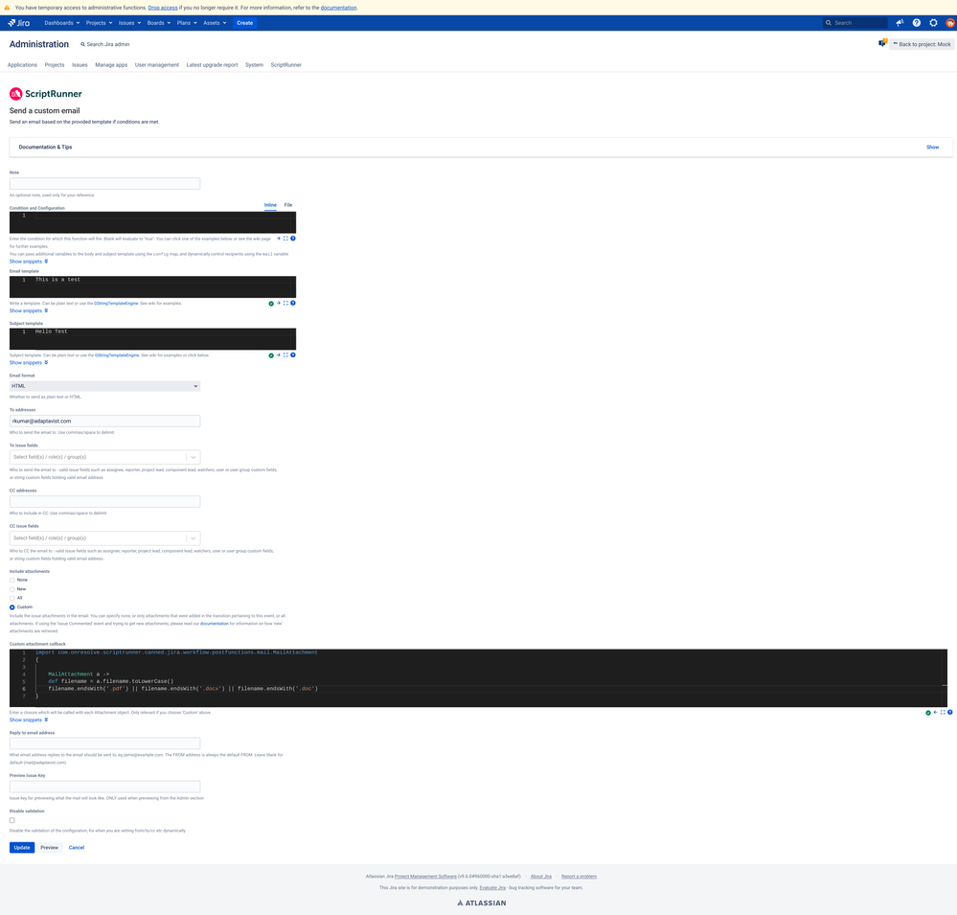Click the ScriptRunner logo icon

click(16, 93)
